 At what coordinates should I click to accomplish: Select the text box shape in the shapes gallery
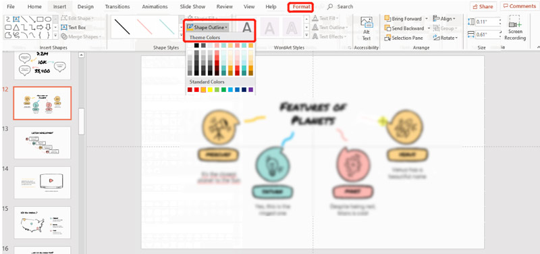[x=16, y=19]
